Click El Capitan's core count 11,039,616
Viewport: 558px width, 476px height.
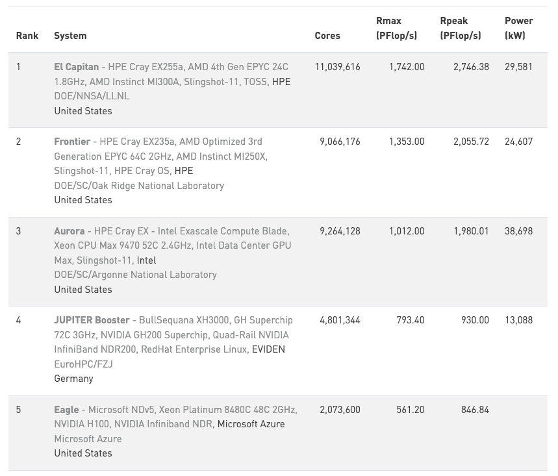pyautogui.click(x=337, y=67)
